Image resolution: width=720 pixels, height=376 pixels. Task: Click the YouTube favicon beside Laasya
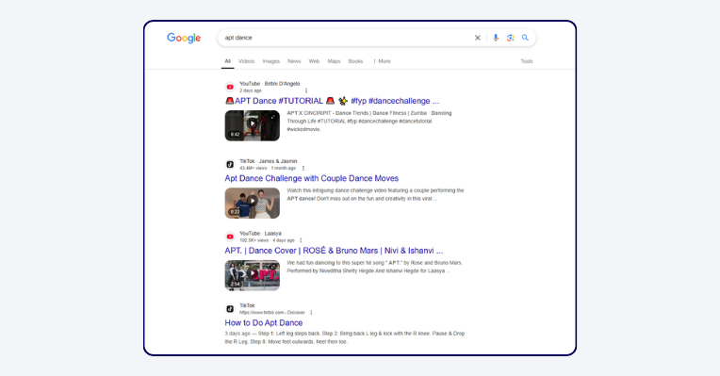point(230,237)
